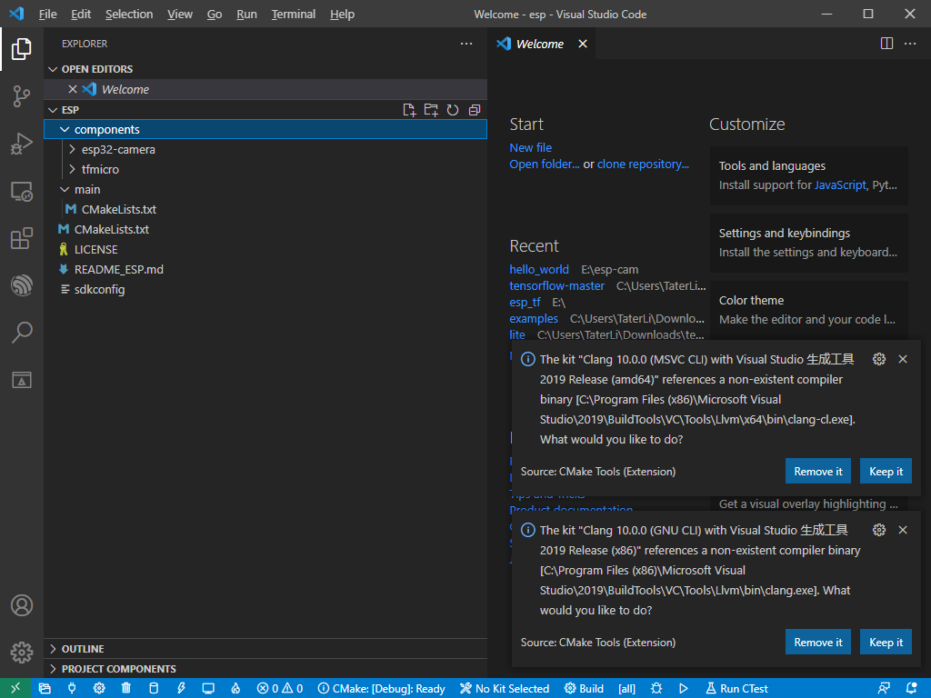This screenshot has width=931, height=698.
Task: Open the ESP-IDF Explorer view
Action: [22, 285]
